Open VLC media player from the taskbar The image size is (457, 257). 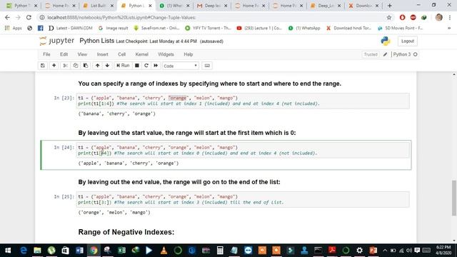164,251
